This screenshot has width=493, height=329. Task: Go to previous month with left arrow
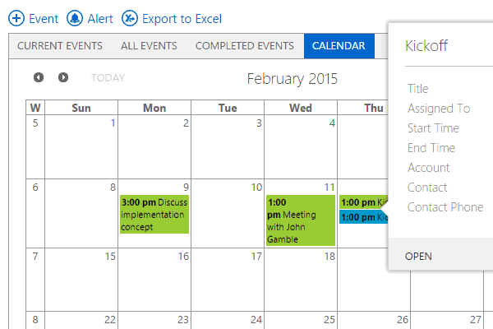coord(39,77)
